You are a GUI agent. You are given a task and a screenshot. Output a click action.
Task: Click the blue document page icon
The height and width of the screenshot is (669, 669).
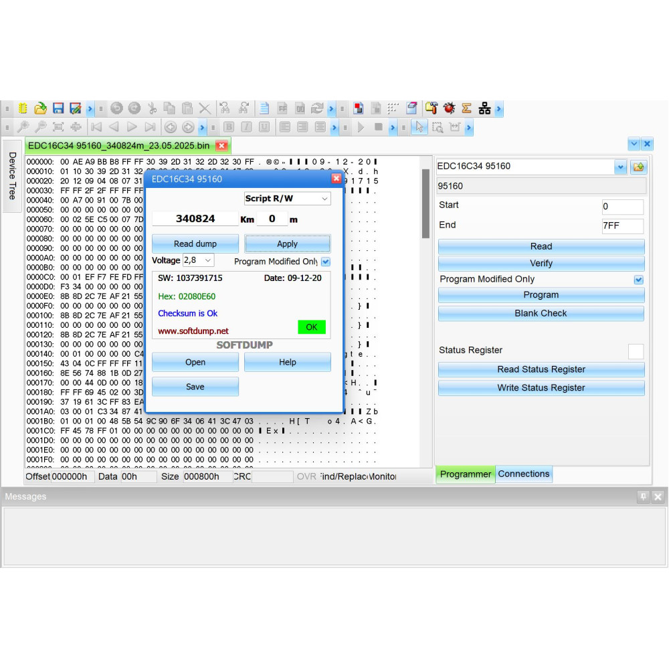(x=264, y=108)
